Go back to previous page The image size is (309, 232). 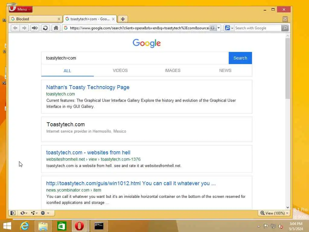click(15, 28)
